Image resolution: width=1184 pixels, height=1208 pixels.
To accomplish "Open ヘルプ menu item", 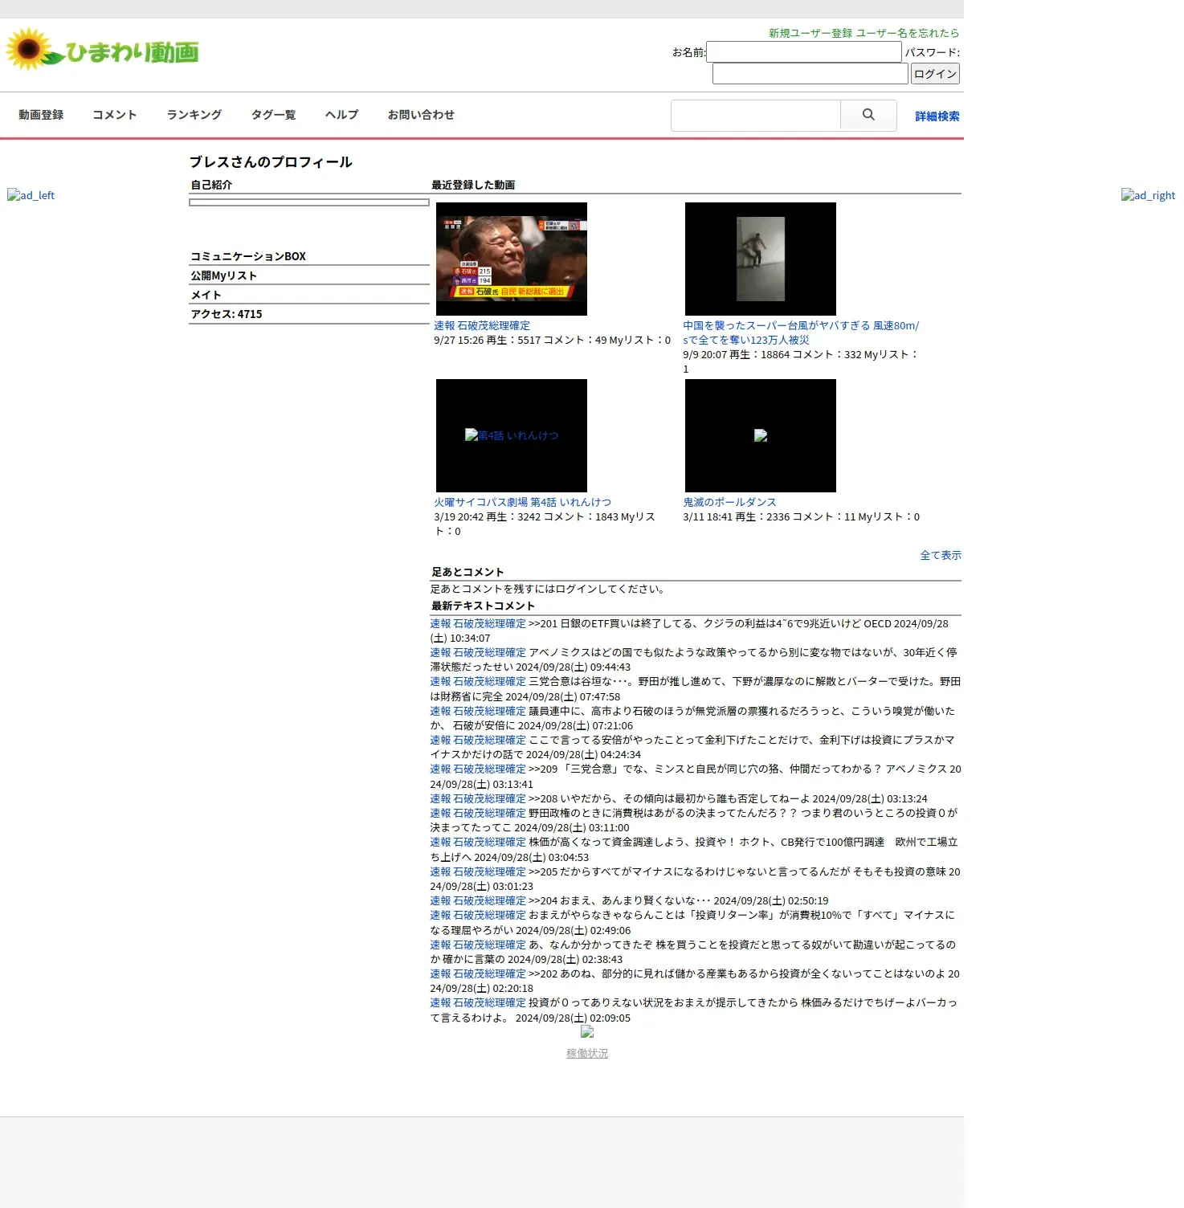I will tap(342, 115).
